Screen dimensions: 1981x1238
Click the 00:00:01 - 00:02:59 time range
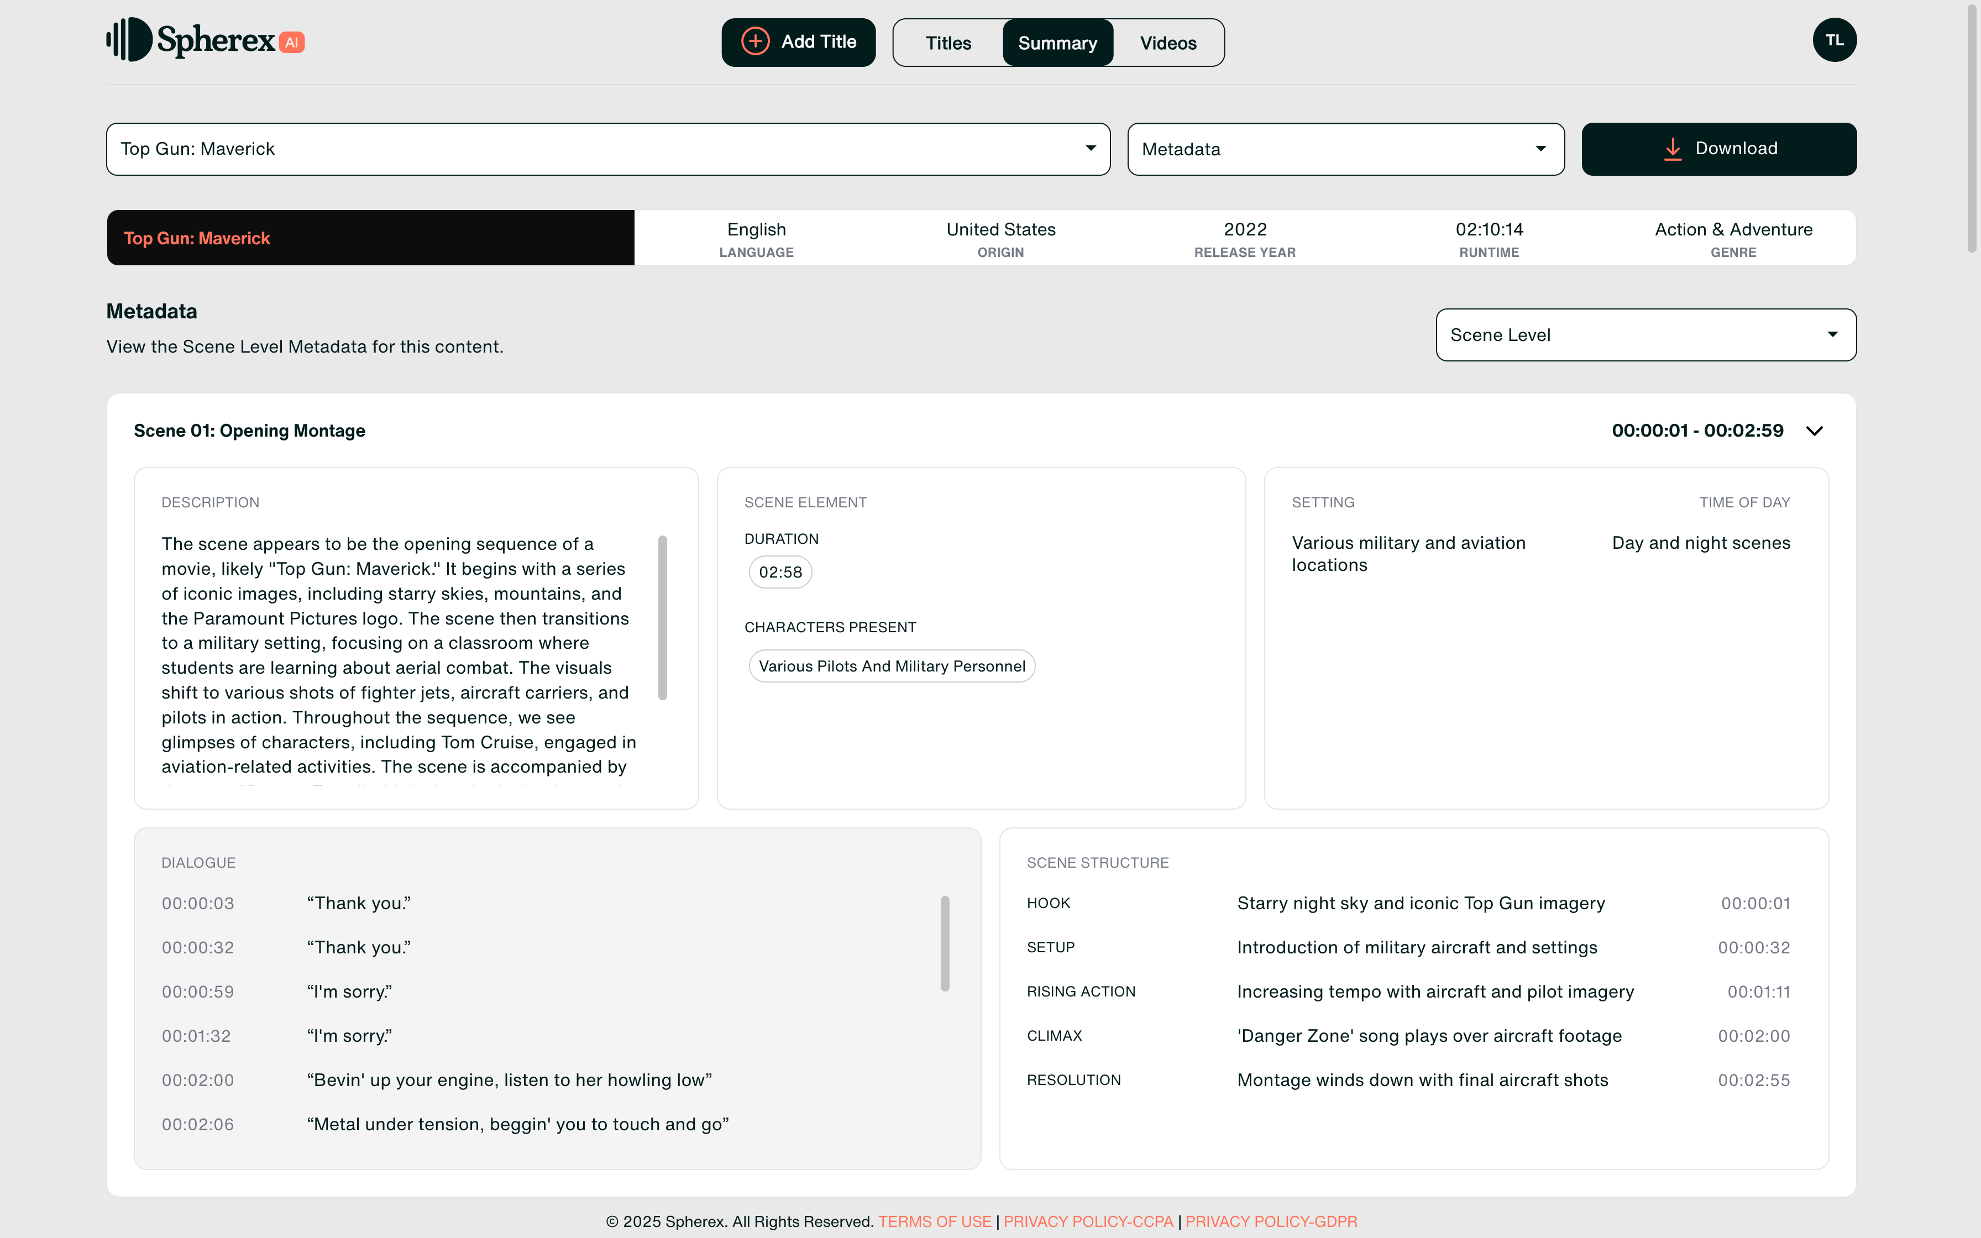1697,431
